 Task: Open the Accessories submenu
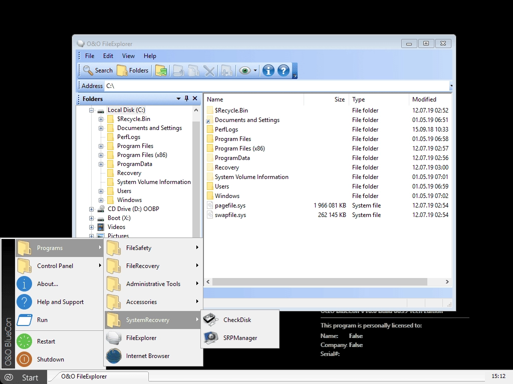coord(153,301)
